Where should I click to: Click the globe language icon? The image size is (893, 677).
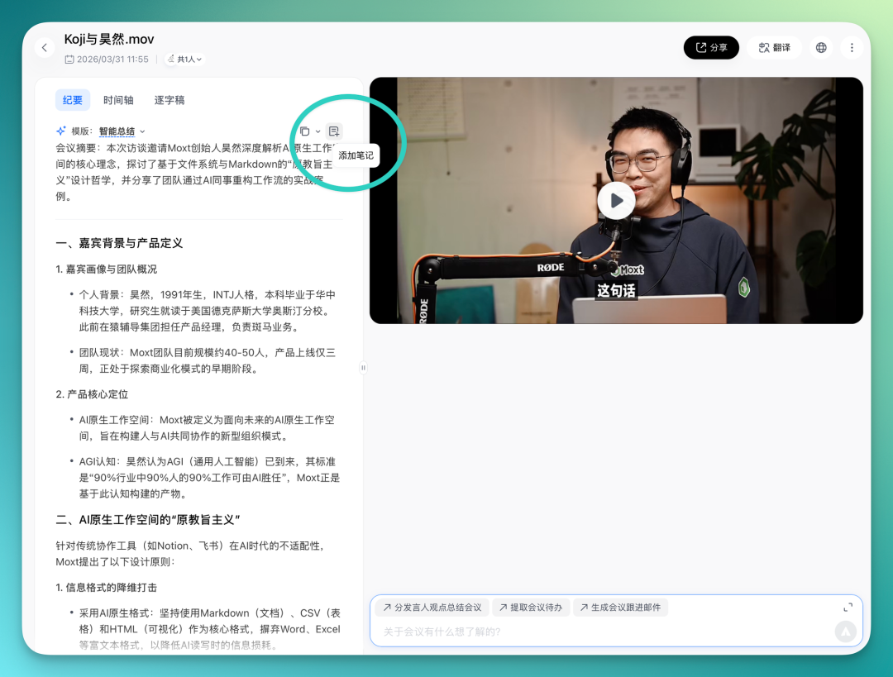[821, 48]
